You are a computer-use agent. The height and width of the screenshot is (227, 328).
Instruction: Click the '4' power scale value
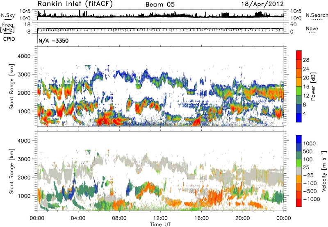coord(304,114)
